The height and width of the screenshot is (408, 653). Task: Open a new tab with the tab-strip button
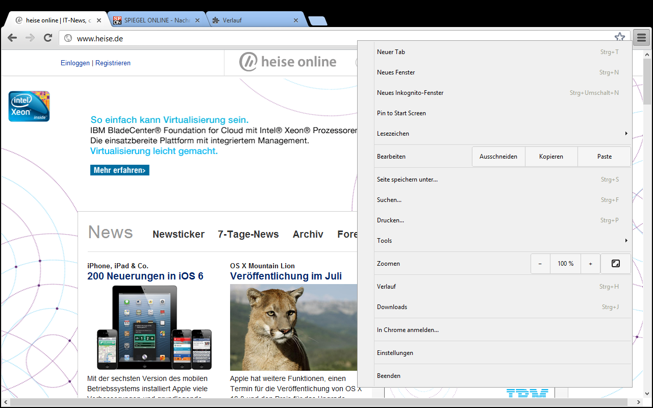click(x=318, y=21)
